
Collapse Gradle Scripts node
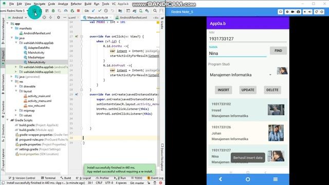(7, 120)
